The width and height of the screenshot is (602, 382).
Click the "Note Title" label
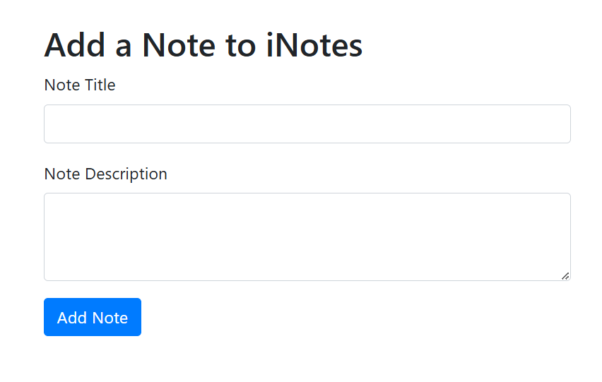[x=80, y=85]
